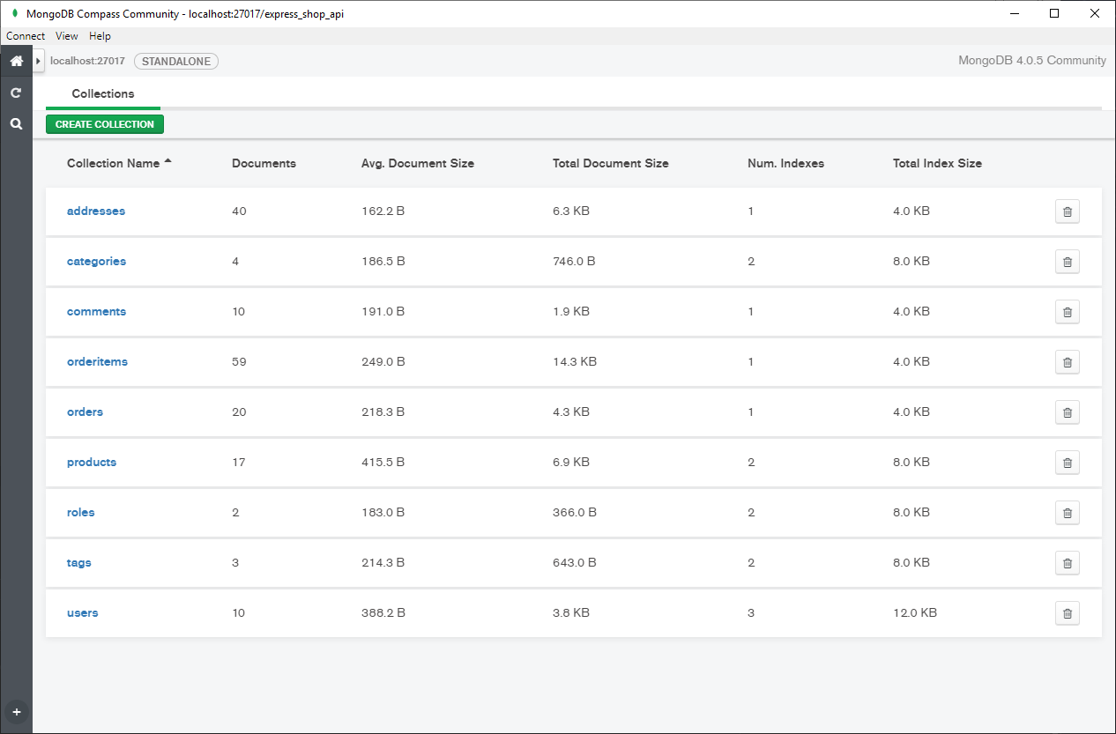The image size is (1116, 734).
Task: Click 218.3 B avg size in orders row
Action: [383, 412]
